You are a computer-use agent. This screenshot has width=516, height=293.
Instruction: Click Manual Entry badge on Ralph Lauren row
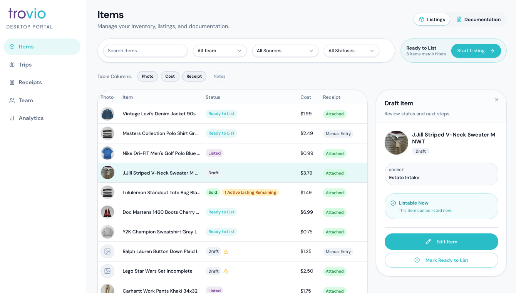point(338,252)
